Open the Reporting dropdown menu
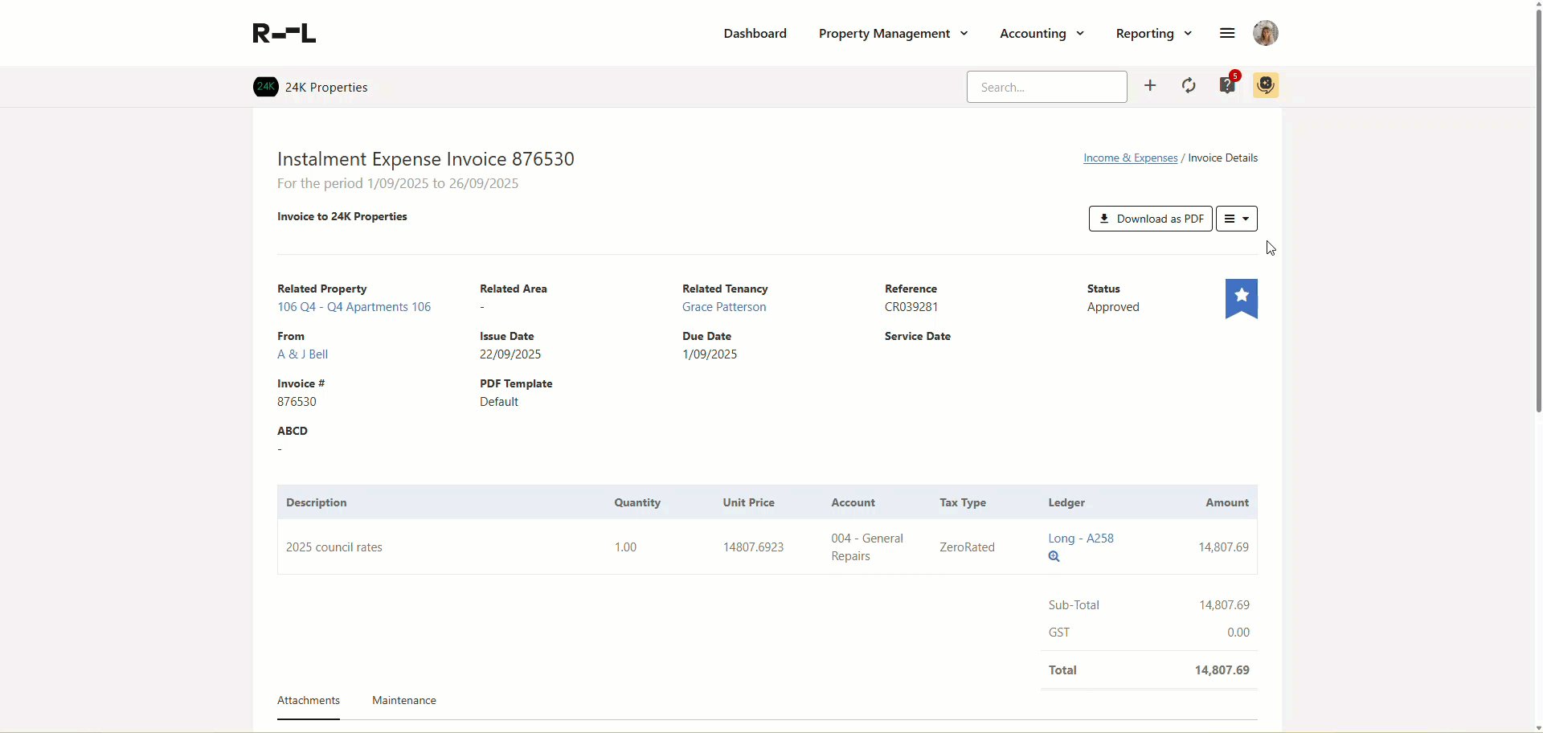Viewport: 1543px width, 733px height. 1153,33
